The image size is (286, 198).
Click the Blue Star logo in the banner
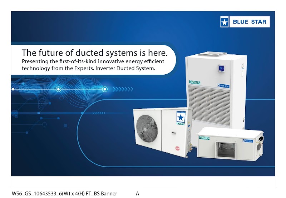click(x=245, y=22)
